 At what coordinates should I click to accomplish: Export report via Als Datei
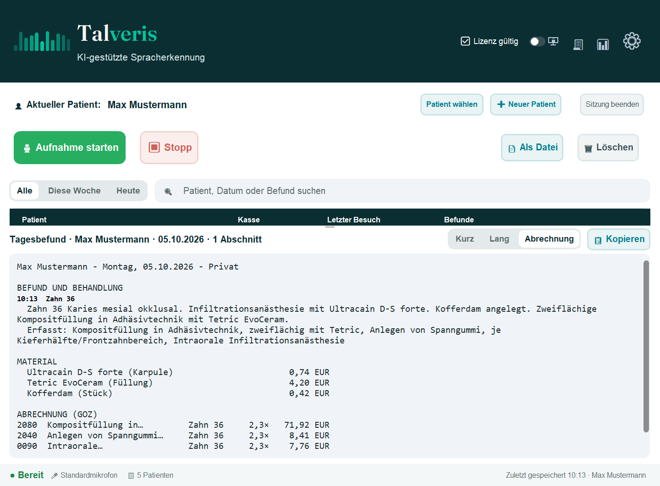pos(532,148)
